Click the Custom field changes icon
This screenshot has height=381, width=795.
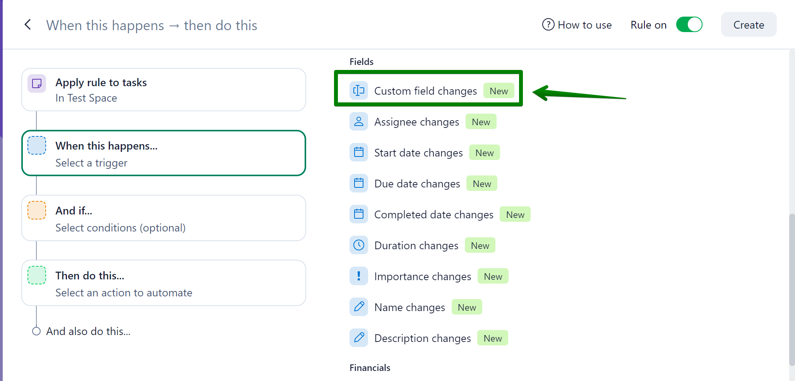359,91
